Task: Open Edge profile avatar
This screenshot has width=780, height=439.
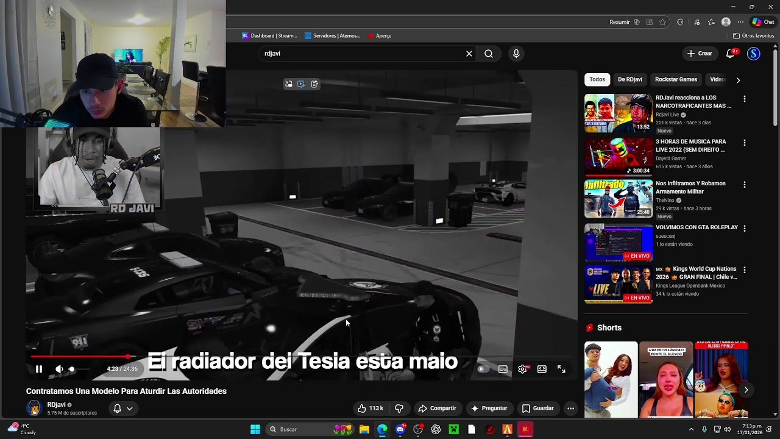Action: (x=726, y=22)
